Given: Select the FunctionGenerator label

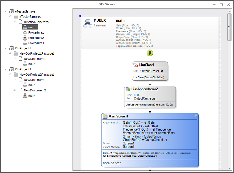Looking at the screenshot, I should point(37,22).
